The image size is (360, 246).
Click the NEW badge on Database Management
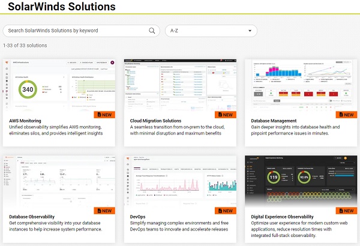click(x=346, y=115)
